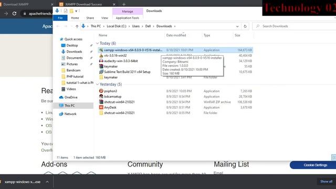The height and width of the screenshot is (189, 336).
Task: Select the keymaker archive file icon
Action: (x=101, y=67)
